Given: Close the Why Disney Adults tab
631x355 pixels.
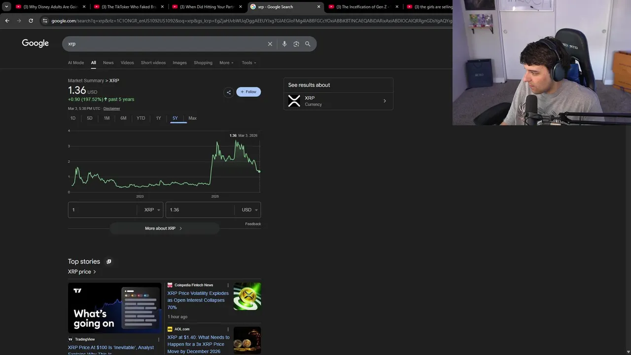Looking at the screenshot, I should coord(84,7).
